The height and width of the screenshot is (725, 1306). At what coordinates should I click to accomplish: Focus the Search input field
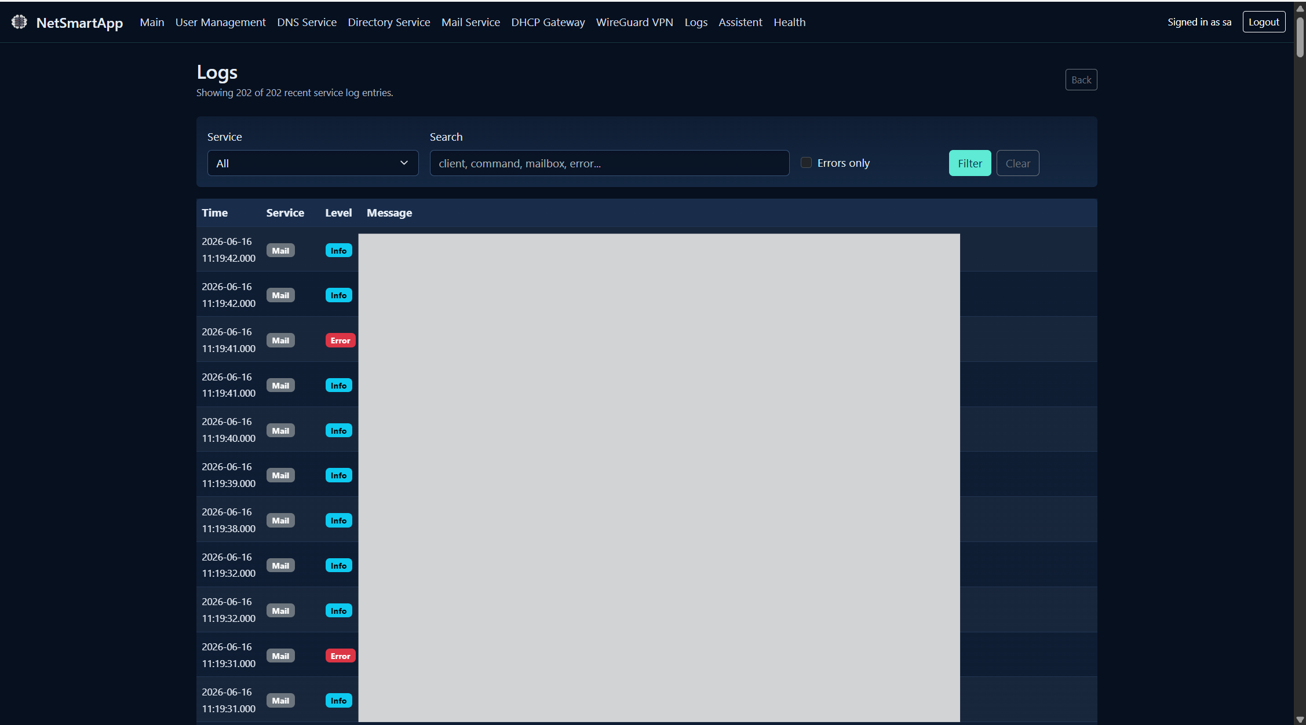click(x=609, y=163)
